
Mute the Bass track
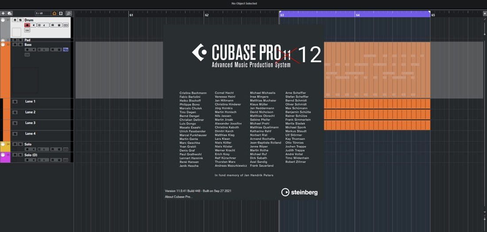click(15, 45)
